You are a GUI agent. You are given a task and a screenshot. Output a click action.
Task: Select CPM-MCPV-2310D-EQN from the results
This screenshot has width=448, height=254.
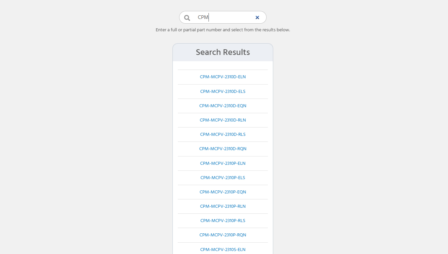[x=222, y=106]
